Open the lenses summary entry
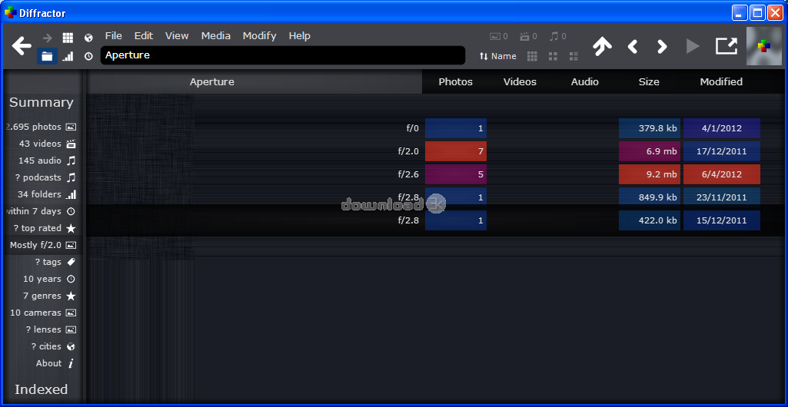 coord(50,329)
